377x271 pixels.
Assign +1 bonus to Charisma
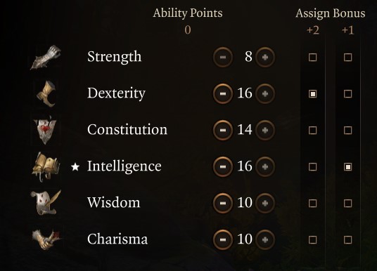[347, 240]
